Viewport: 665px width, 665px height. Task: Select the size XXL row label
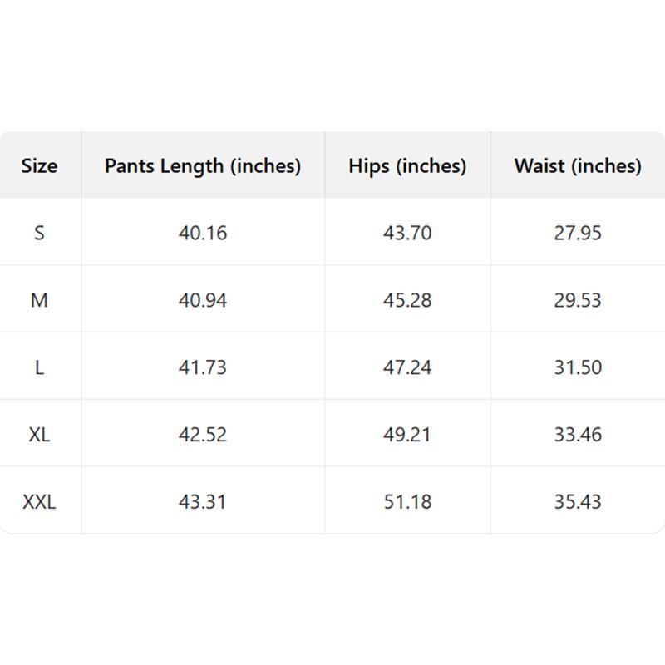[39, 502]
